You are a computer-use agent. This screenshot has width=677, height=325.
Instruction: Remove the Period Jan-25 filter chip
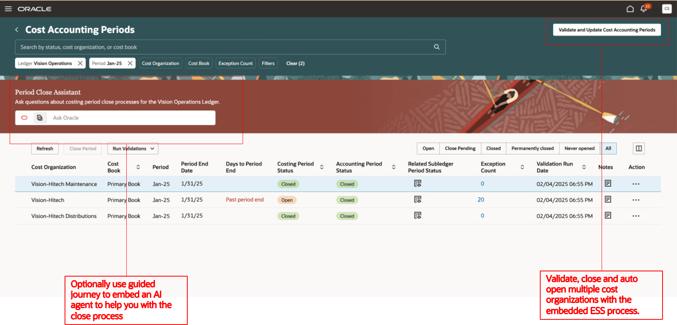130,63
